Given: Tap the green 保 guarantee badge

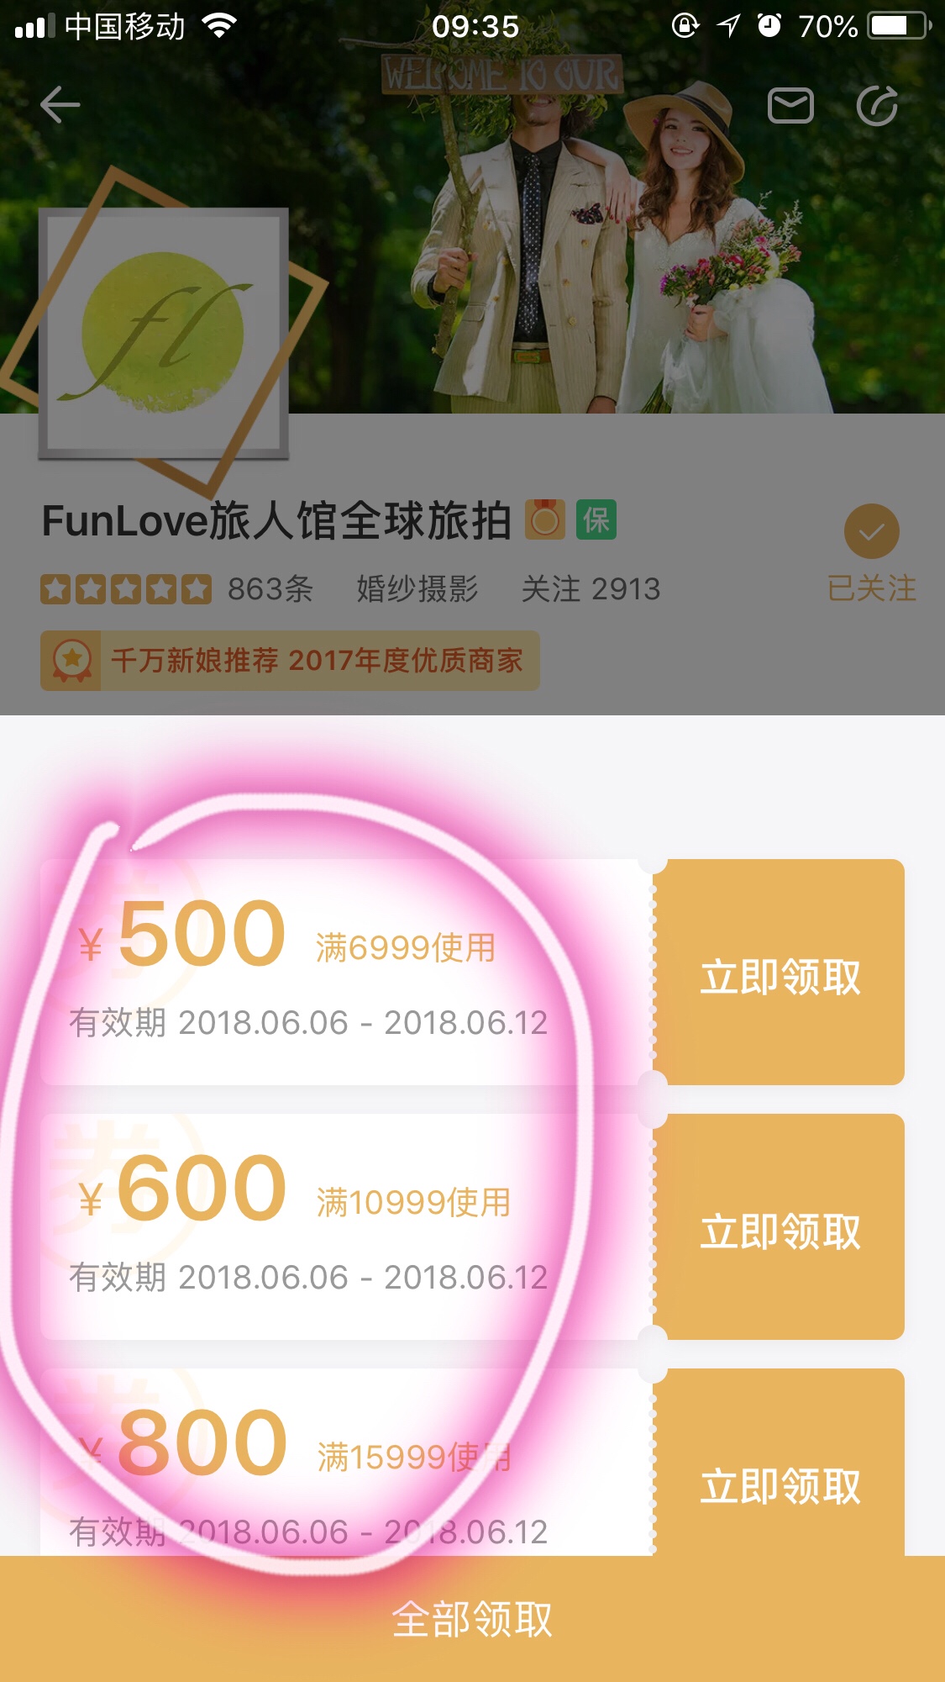Looking at the screenshot, I should click(x=596, y=519).
